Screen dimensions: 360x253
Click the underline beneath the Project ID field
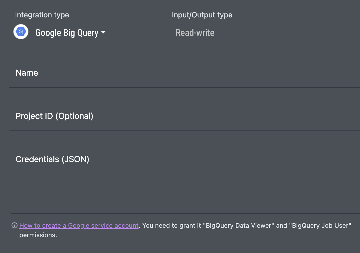(185, 131)
